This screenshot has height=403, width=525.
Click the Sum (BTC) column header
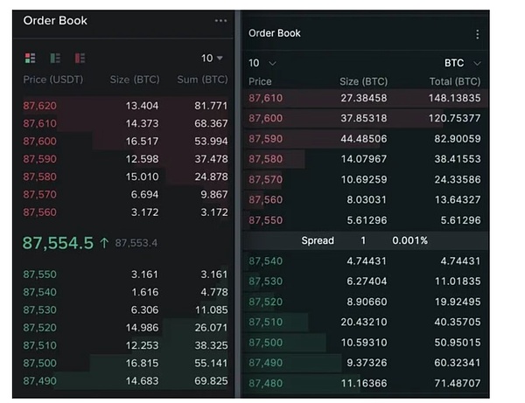[202, 80]
